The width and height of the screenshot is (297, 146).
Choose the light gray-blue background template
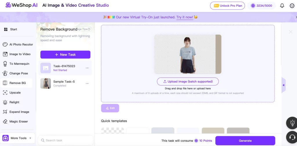[163, 131]
